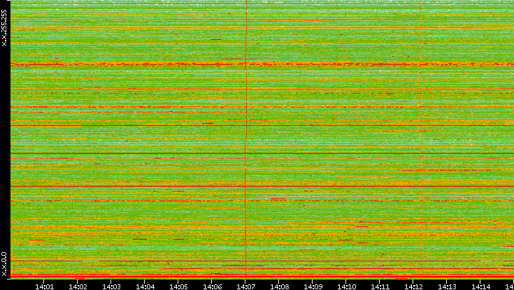Click the x.x.255.255 axis label
514x290 pixels.
(4, 28)
